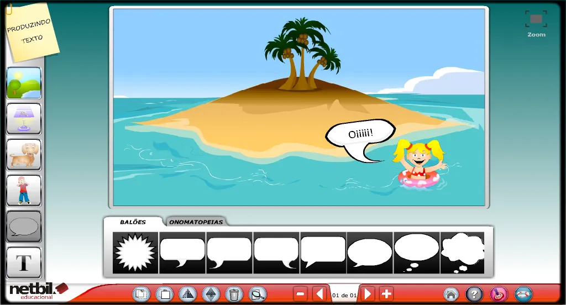The image size is (566, 305).
Task: Choose the spiky starburst balloon
Action: pos(135,253)
